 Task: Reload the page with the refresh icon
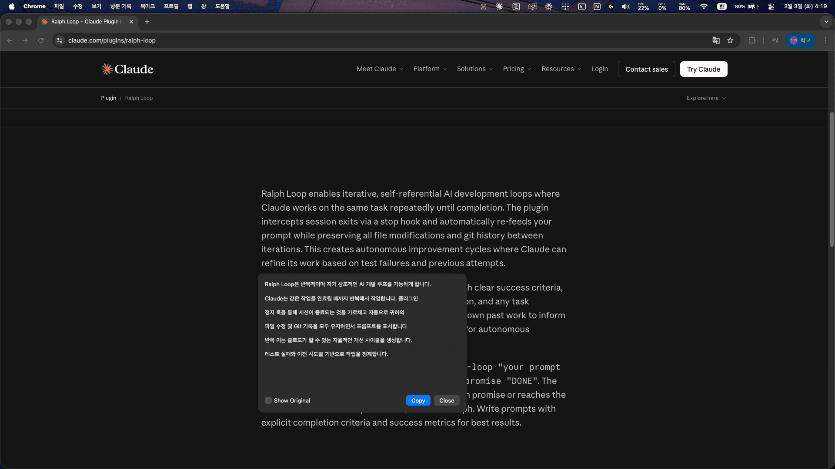click(41, 40)
